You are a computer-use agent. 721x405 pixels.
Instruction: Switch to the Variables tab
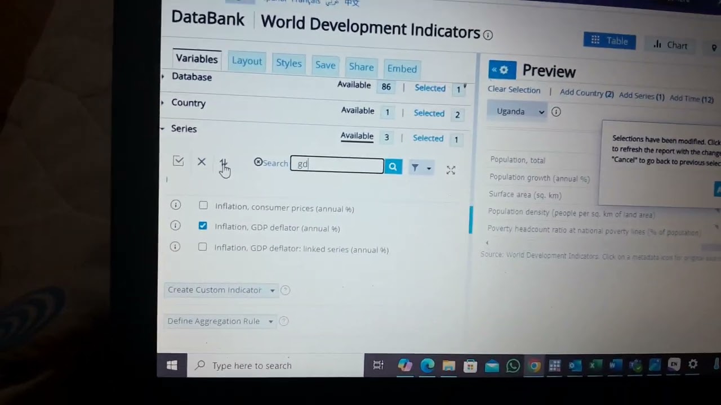[196, 59]
